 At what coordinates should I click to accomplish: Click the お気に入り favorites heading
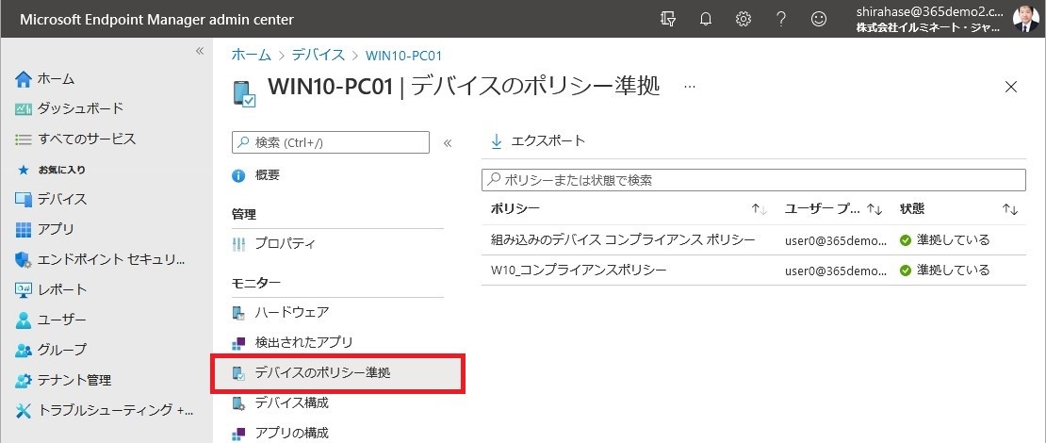click(x=61, y=170)
